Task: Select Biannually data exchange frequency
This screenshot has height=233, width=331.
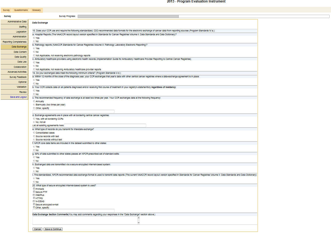Action: 34,105
